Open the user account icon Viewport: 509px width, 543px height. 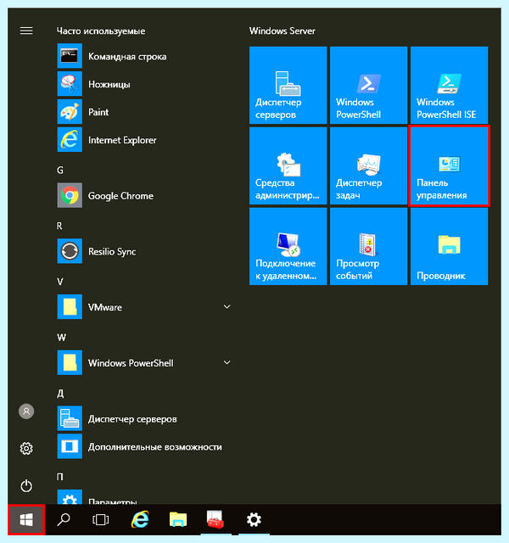[x=26, y=411]
